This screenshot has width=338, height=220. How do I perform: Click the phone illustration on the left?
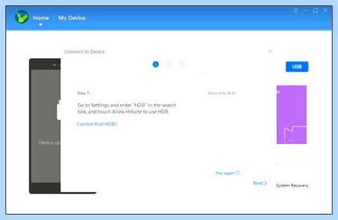pyautogui.click(x=45, y=126)
